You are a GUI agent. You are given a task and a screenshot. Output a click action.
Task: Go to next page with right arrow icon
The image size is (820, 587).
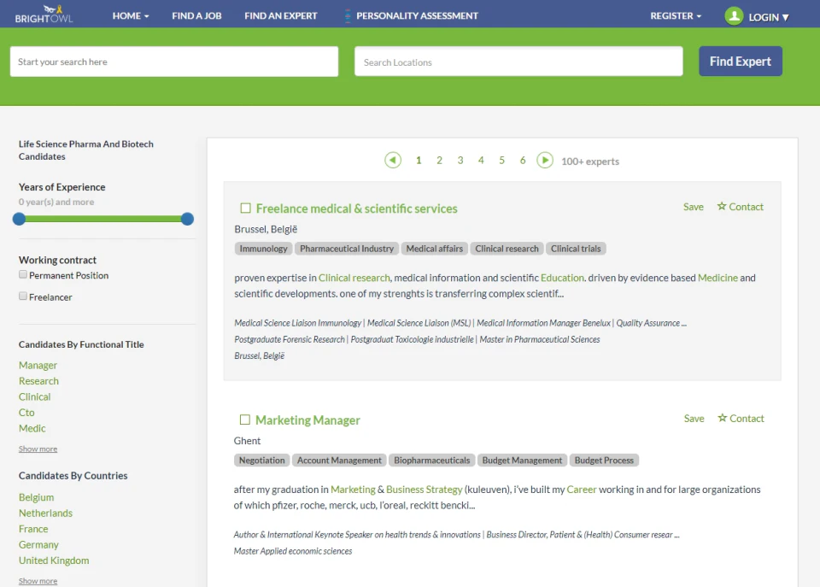(544, 160)
